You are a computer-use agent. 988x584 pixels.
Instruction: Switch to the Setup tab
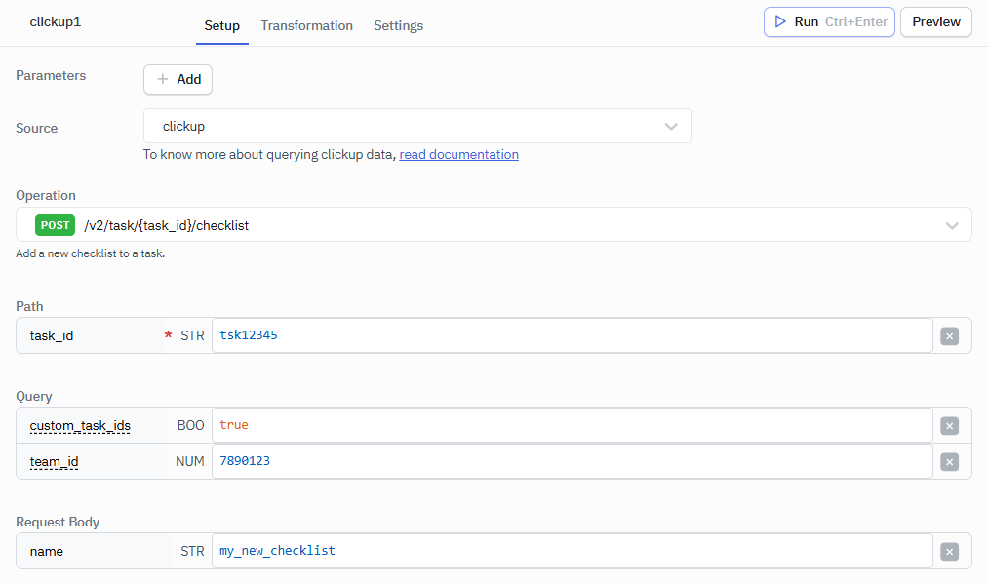coord(221,25)
